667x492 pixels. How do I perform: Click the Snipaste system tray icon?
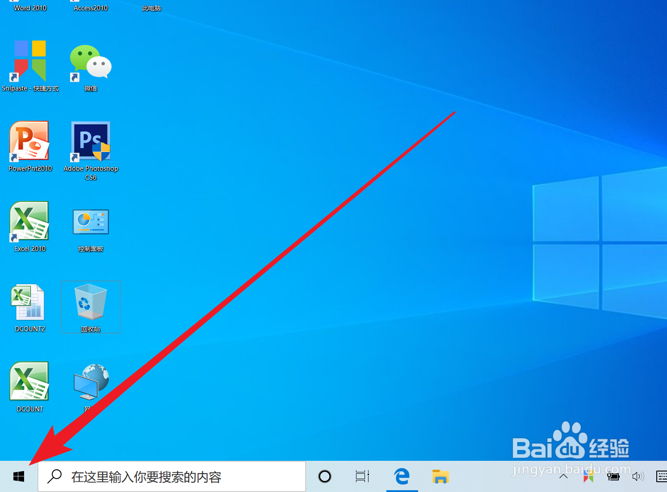588,476
